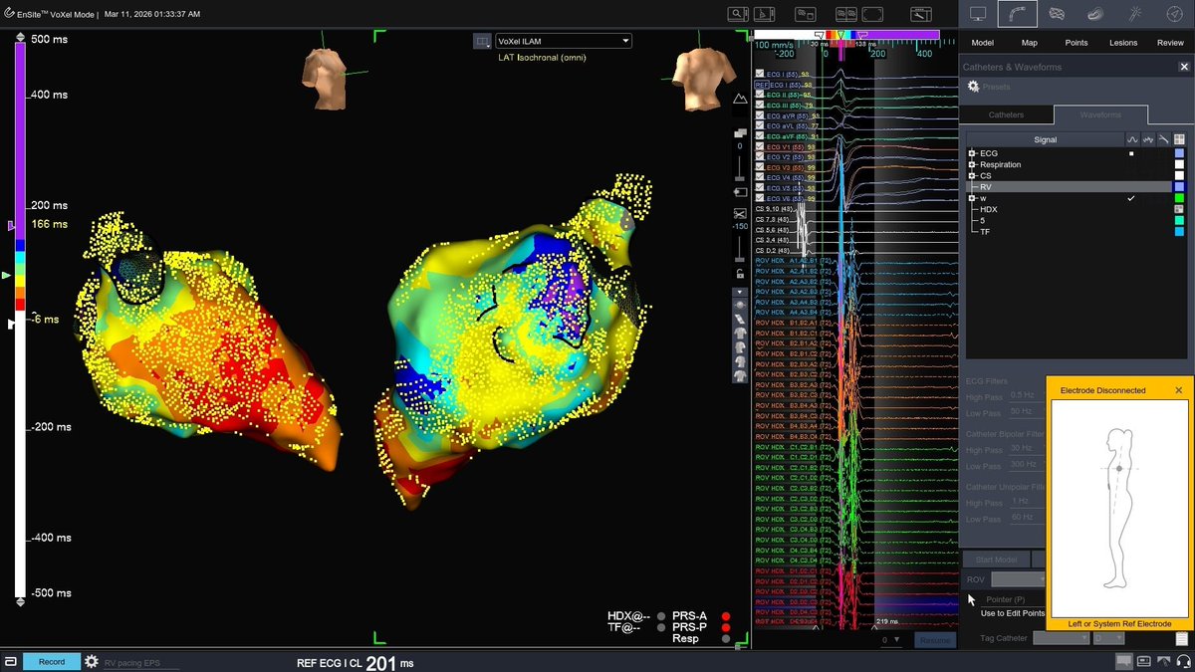
Task: Open the mesh heart model icon
Action: 1057,14
